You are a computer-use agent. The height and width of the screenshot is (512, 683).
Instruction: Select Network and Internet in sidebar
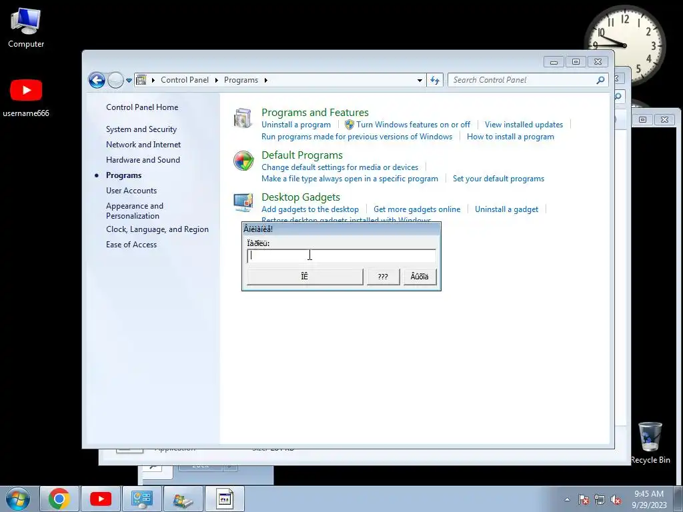point(143,145)
